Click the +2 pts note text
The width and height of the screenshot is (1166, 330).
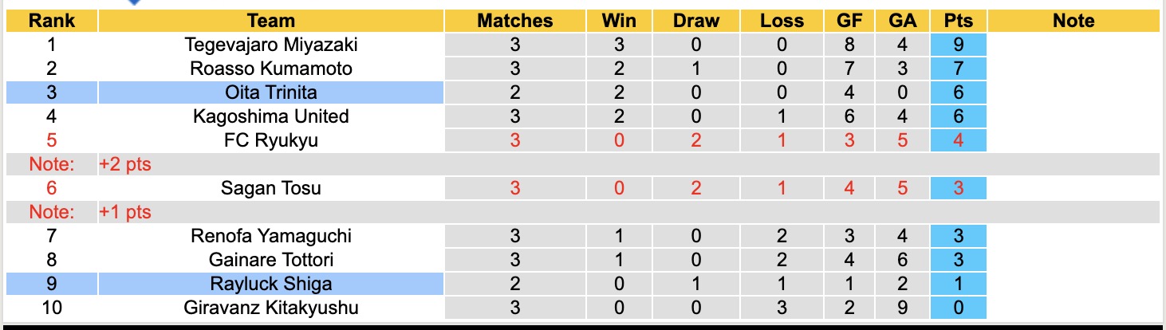(125, 164)
